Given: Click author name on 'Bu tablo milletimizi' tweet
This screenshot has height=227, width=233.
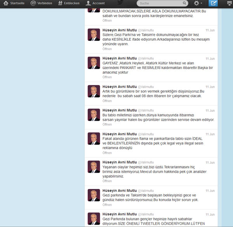Looking at the screenshot, I should click(119, 110).
